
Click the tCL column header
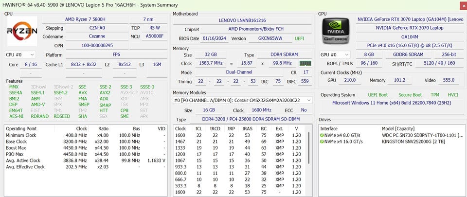coord(198,128)
